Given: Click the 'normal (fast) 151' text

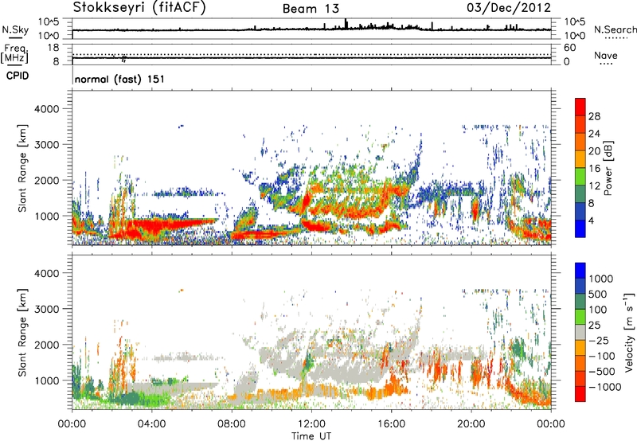Looking at the screenshot, I should [120, 79].
